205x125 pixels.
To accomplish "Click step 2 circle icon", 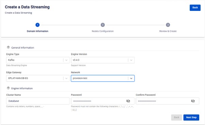I will (x=102, y=25).
